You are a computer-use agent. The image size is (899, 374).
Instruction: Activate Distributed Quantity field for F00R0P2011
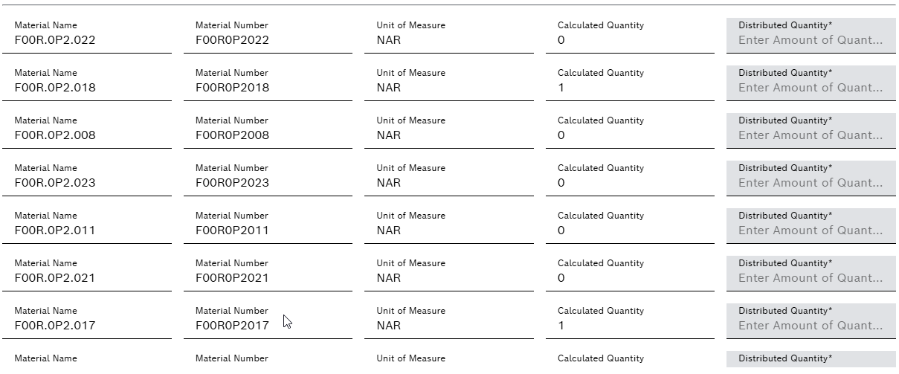coord(811,230)
